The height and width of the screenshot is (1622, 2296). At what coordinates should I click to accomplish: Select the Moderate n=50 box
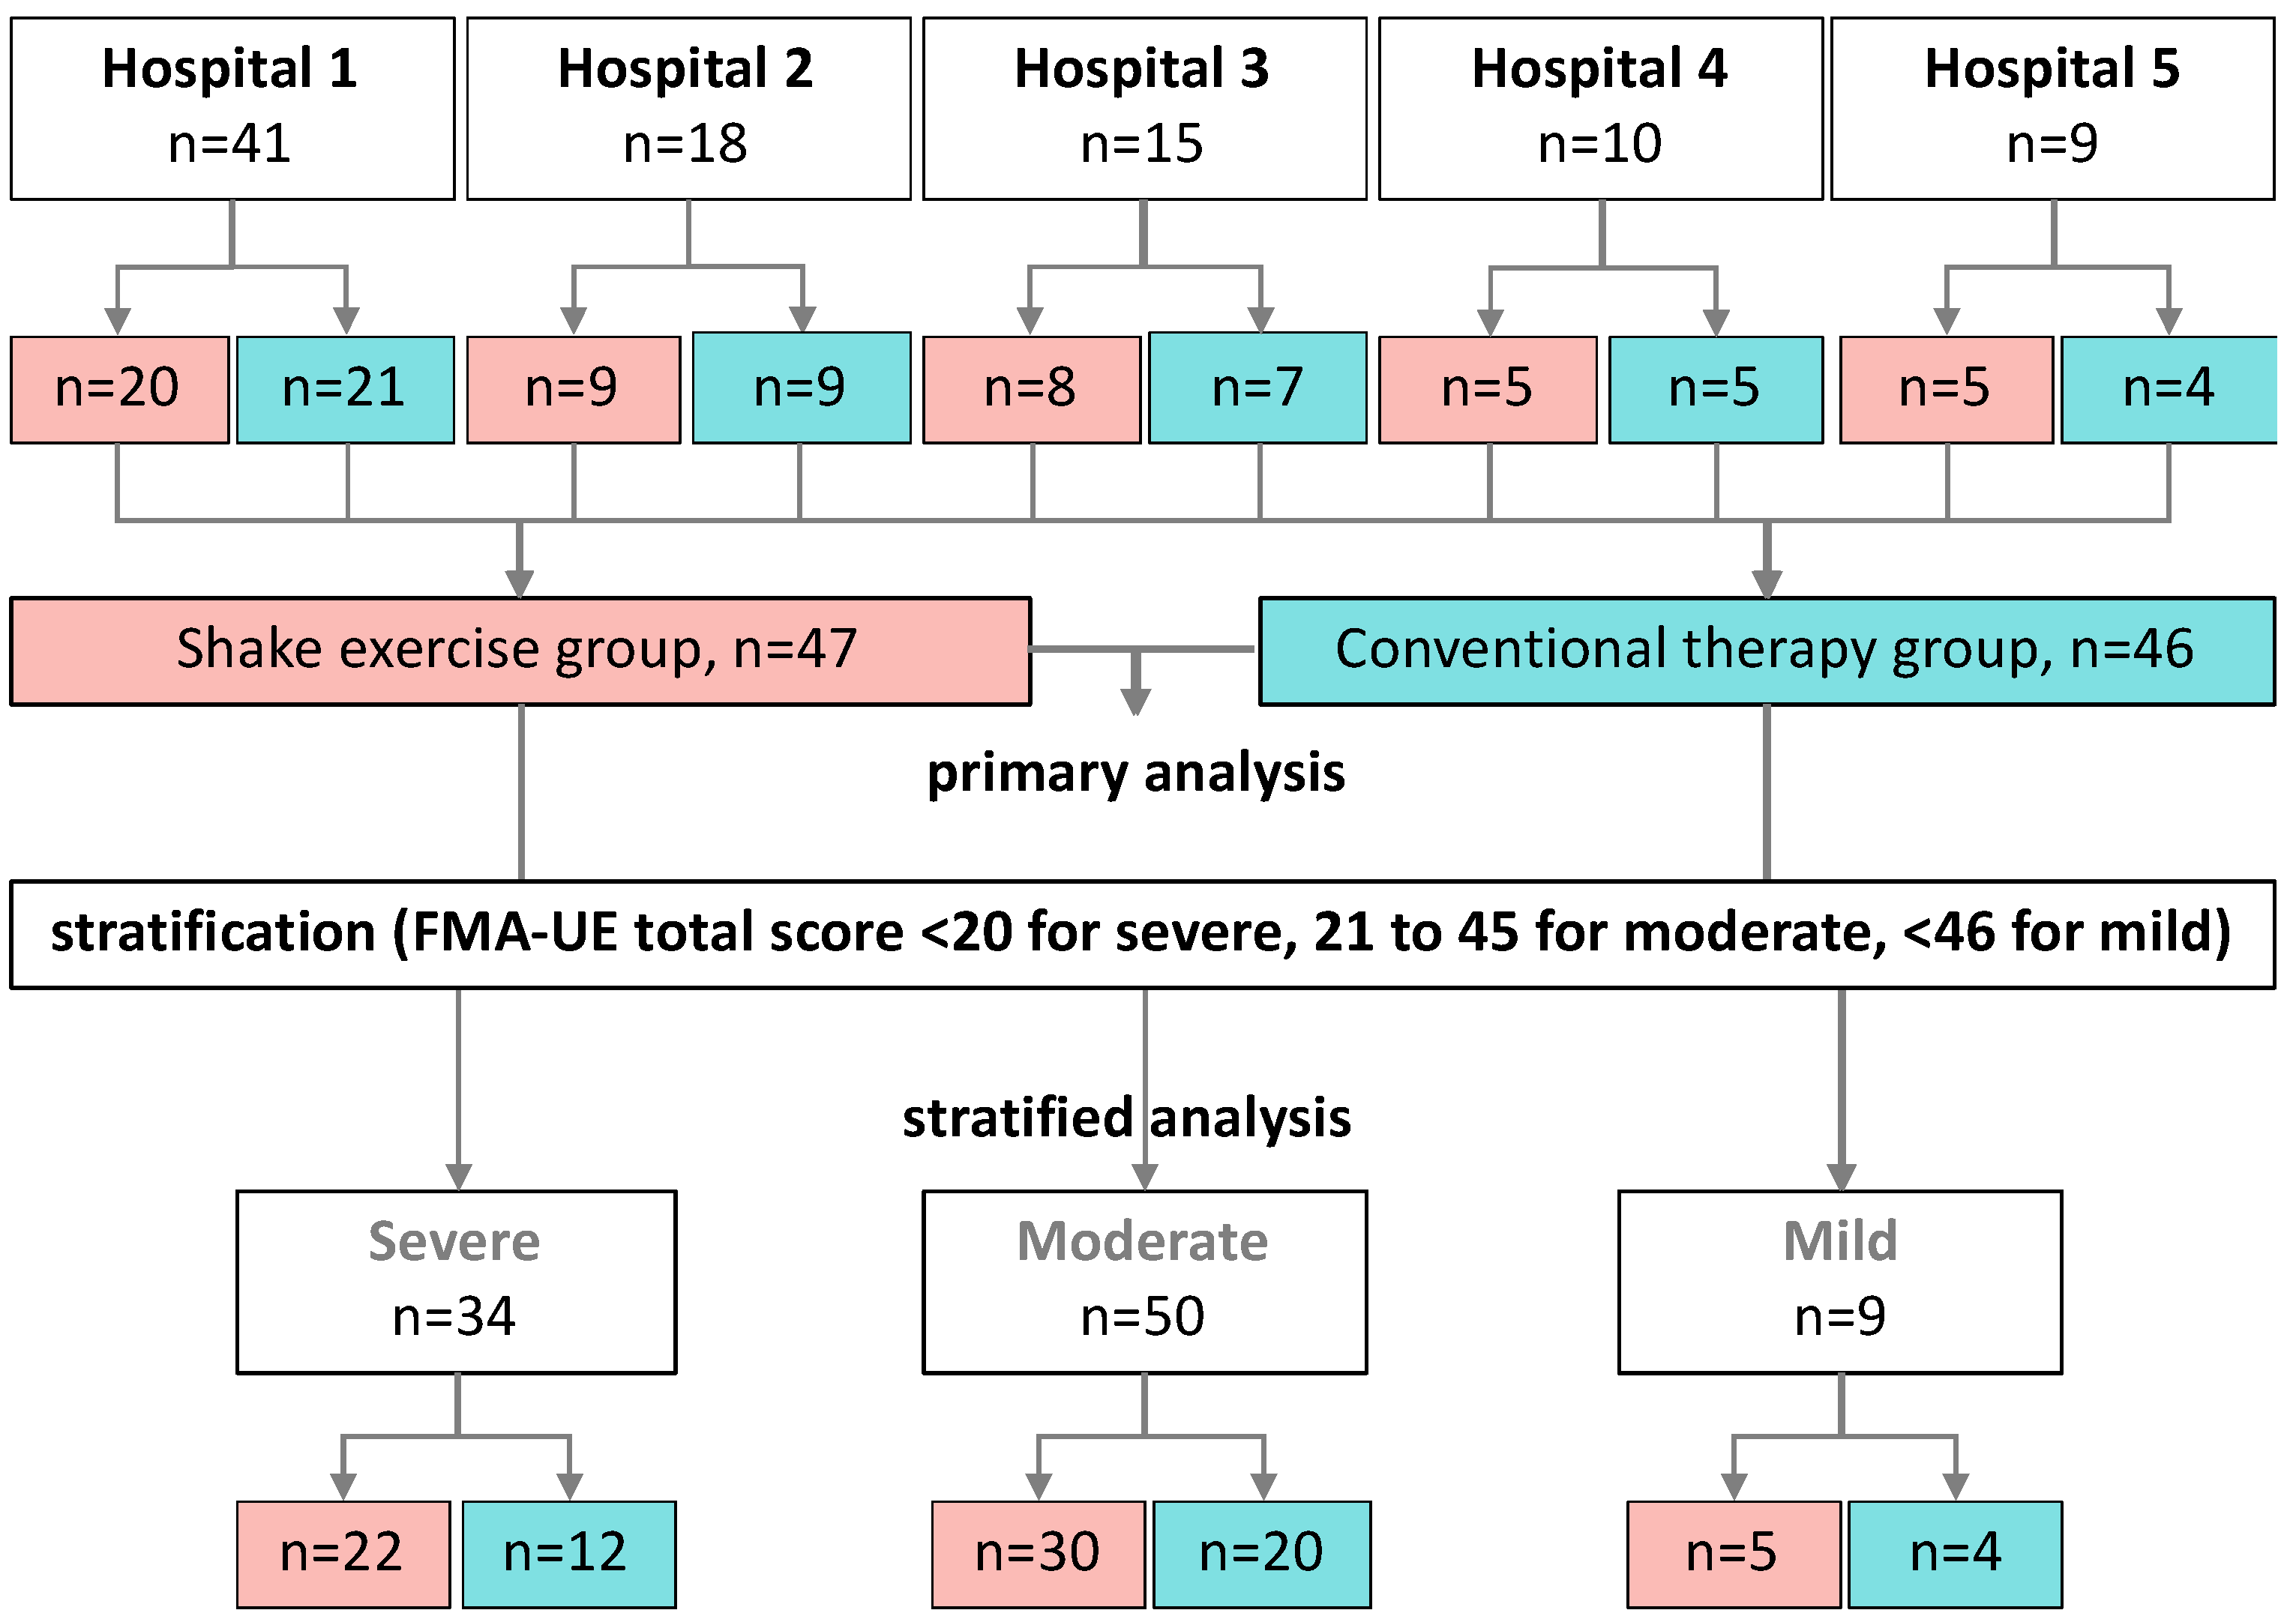tap(1145, 1282)
